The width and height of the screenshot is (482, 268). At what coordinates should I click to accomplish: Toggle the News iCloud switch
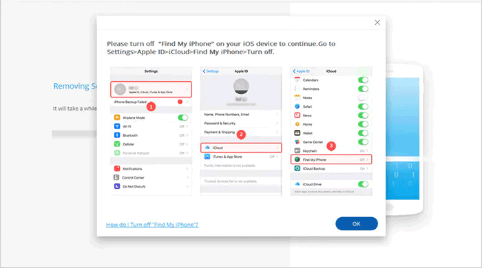point(363,115)
